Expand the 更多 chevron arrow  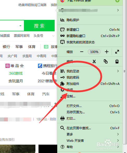tap(118, 134)
